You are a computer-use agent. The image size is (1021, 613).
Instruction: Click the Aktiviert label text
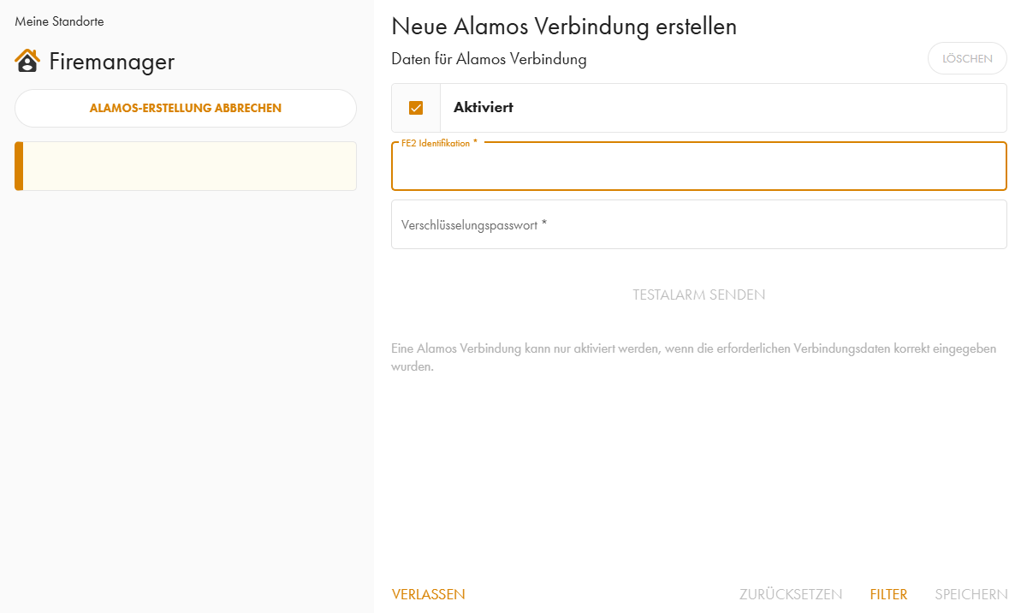484,108
